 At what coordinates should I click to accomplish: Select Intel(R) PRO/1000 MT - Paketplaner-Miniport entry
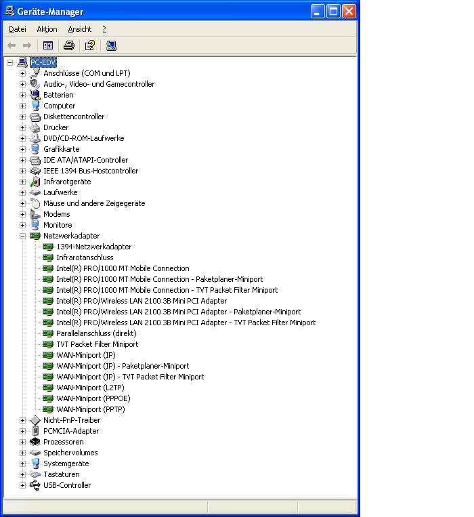click(159, 279)
